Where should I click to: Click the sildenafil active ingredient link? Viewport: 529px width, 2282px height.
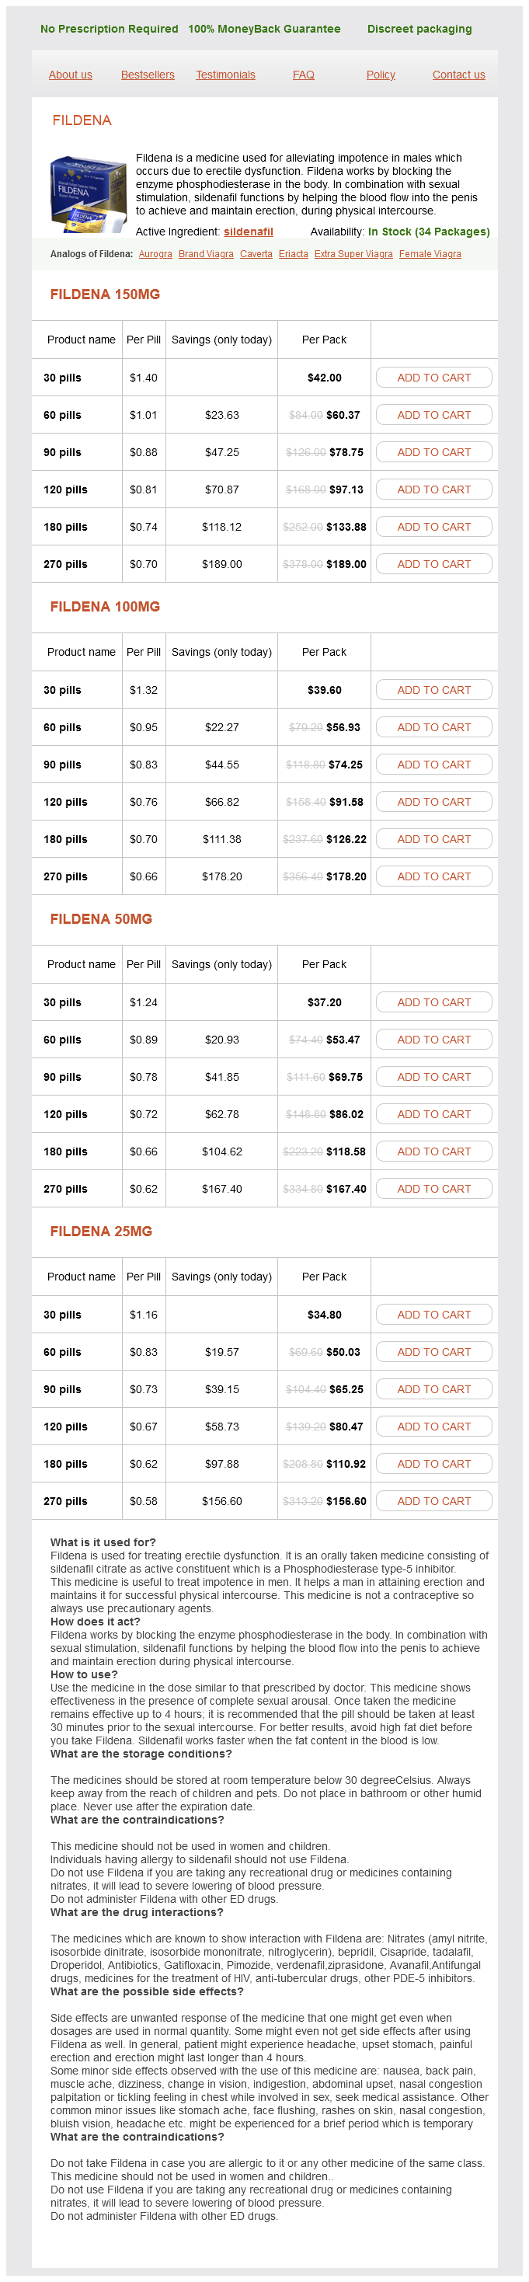248,232
